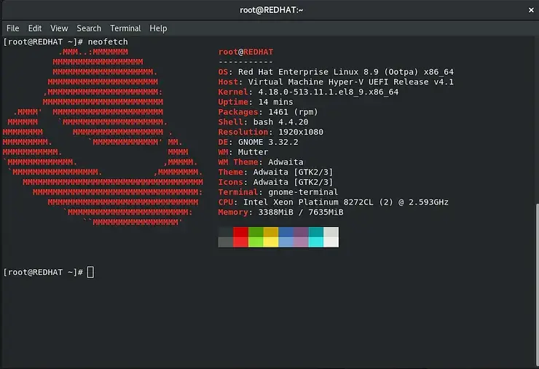Viewport: 539px width, 369px height.
Task: Click the dark blue color block
Action: [286, 232]
